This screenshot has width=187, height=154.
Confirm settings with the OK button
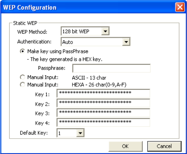(126, 146)
